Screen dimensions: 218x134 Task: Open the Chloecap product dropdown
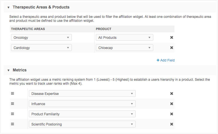[124, 48]
